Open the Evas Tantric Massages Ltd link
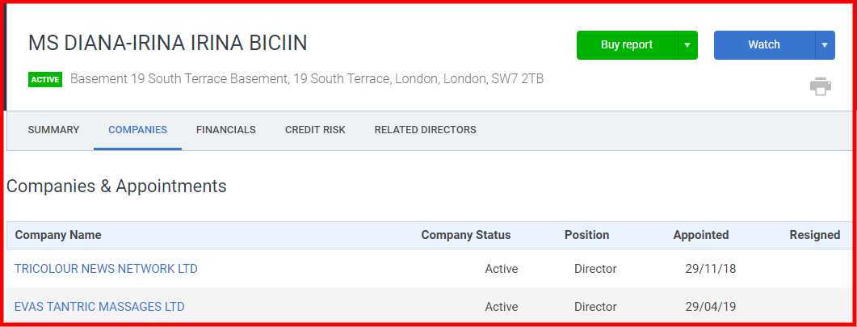The height and width of the screenshot is (327, 857). click(99, 307)
